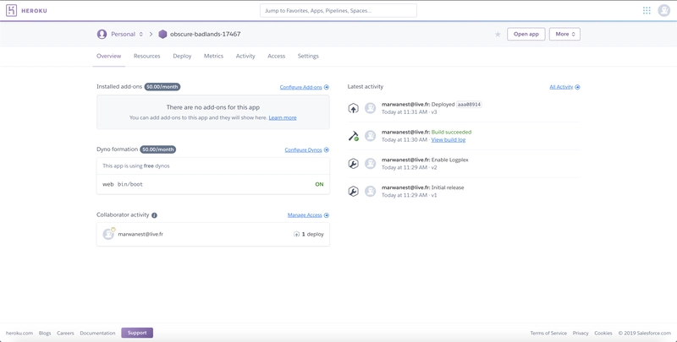Screen dimensions: 677x342
Task: Open the Careers footer link
Action: point(65,334)
